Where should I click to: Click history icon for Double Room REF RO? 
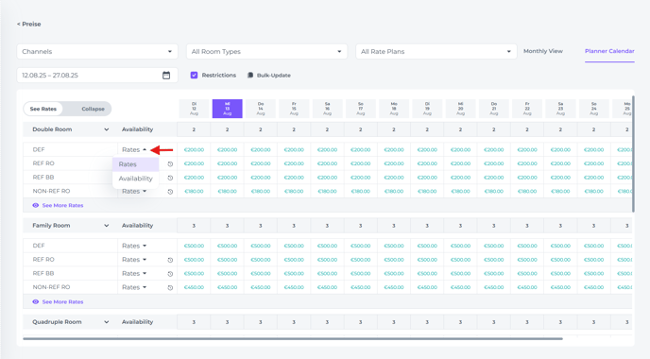pyautogui.click(x=170, y=163)
